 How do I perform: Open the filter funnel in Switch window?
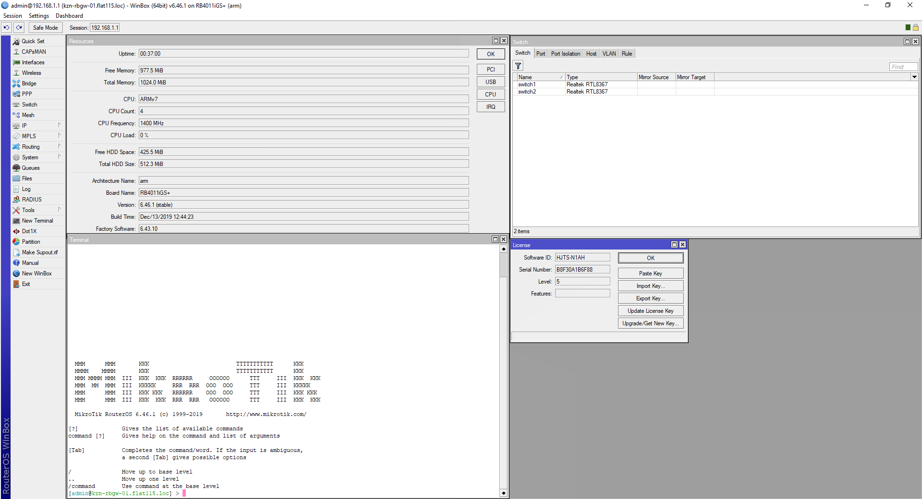519,66
